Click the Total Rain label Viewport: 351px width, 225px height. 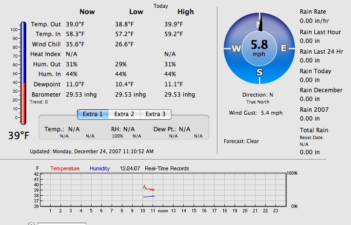point(314,130)
